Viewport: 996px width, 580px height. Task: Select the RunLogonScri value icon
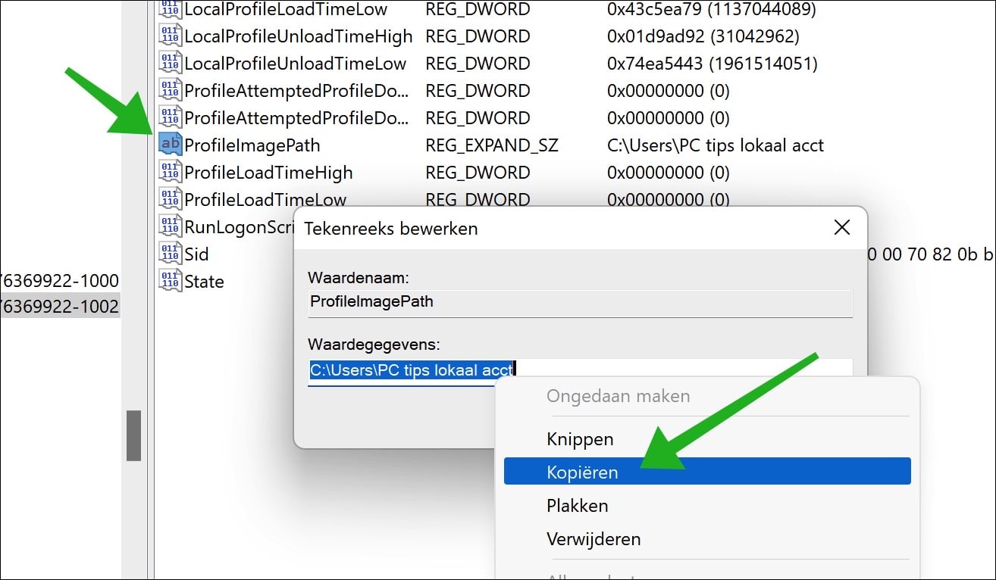click(x=170, y=226)
